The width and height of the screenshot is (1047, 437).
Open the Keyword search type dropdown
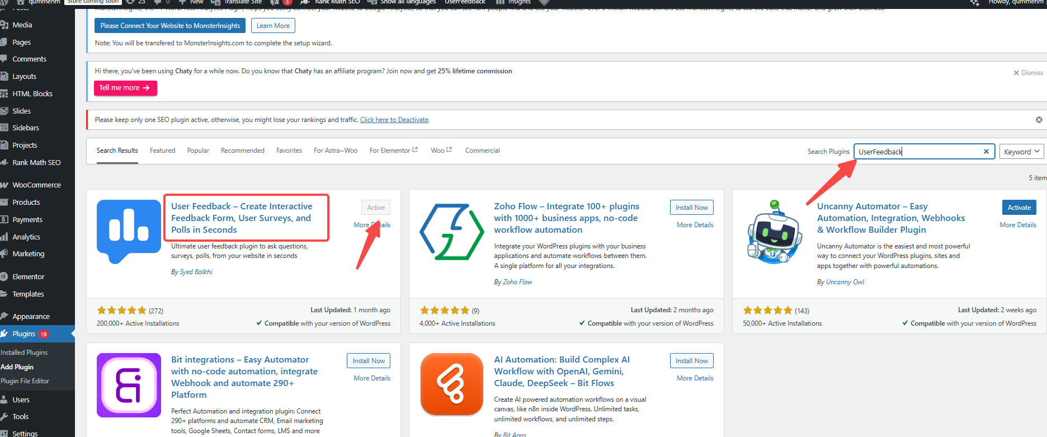coord(1021,152)
